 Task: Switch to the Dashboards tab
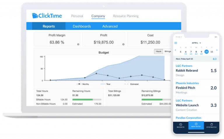click(x=82, y=26)
